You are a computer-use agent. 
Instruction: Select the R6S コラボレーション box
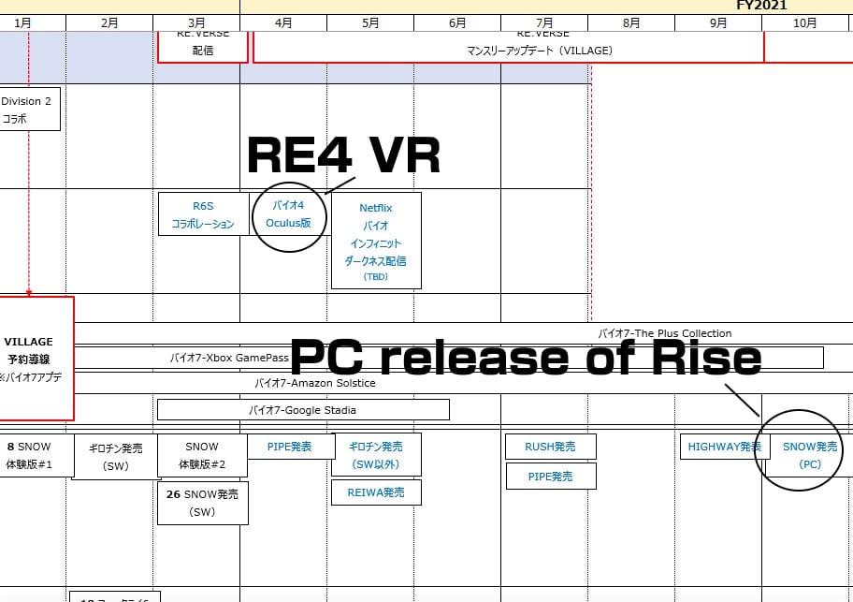click(203, 214)
